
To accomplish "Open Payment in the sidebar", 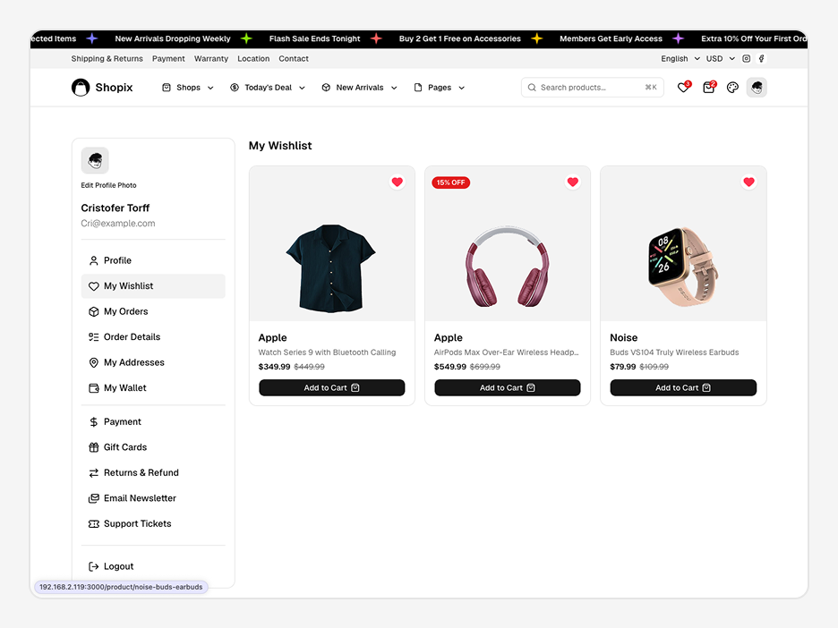I will pyautogui.click(x=153, y=422).
